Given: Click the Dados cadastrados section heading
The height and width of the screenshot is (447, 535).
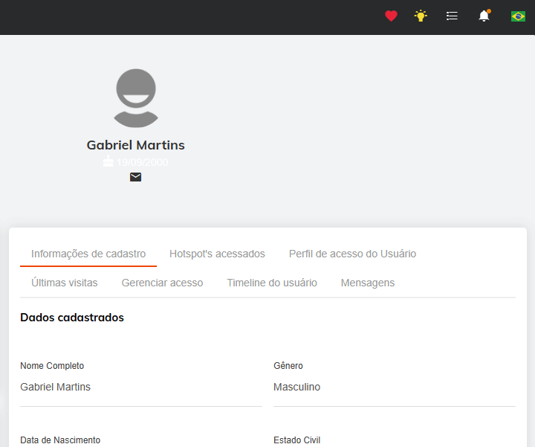Looking at the screenshot, I should [72, 318].
